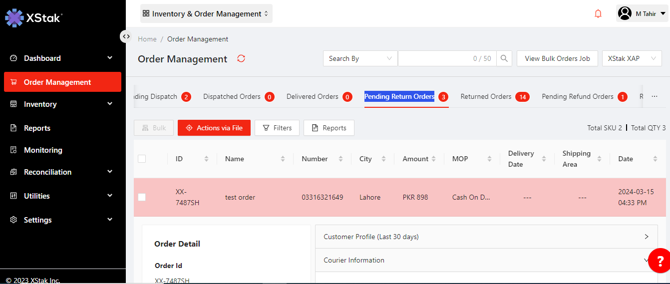670x284 pixels.
Task: Open the Search By dropdown
Action: 360,58
